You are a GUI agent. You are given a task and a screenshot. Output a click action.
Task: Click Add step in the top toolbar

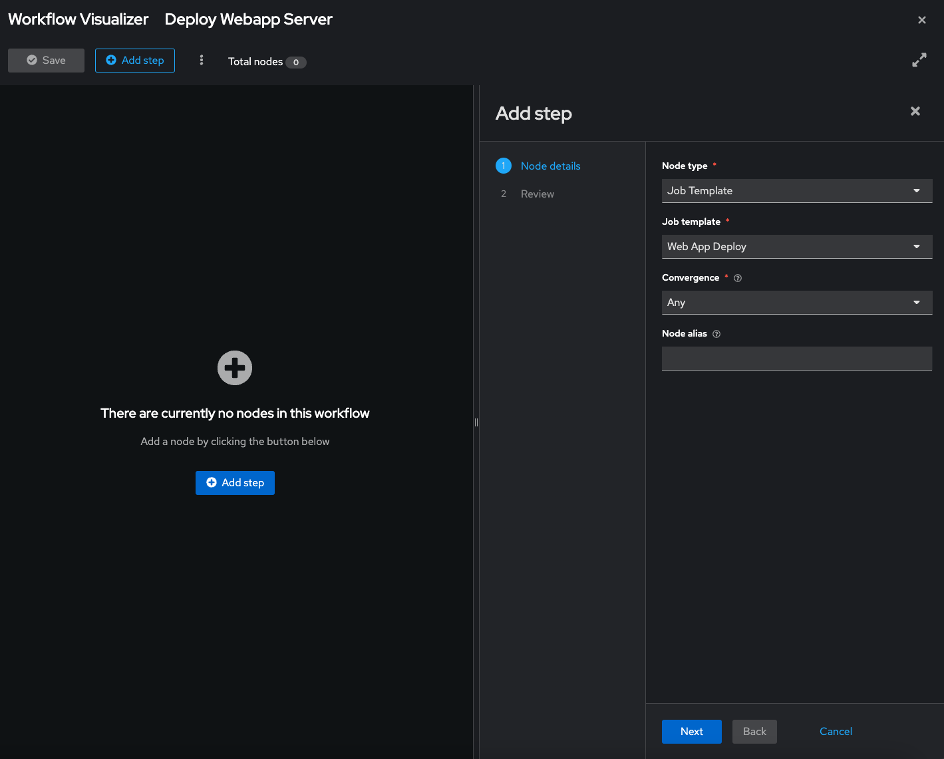(135, 61)
